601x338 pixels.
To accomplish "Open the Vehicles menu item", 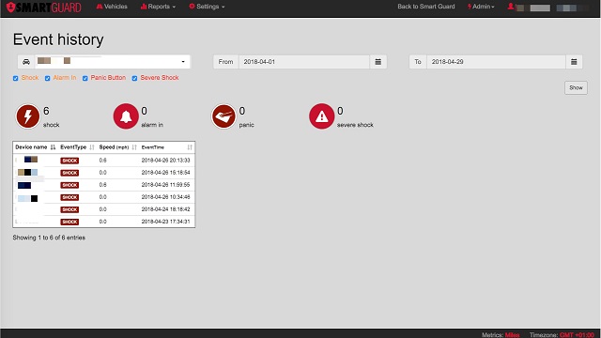I will pyautogui.click(x=112, y=7).
